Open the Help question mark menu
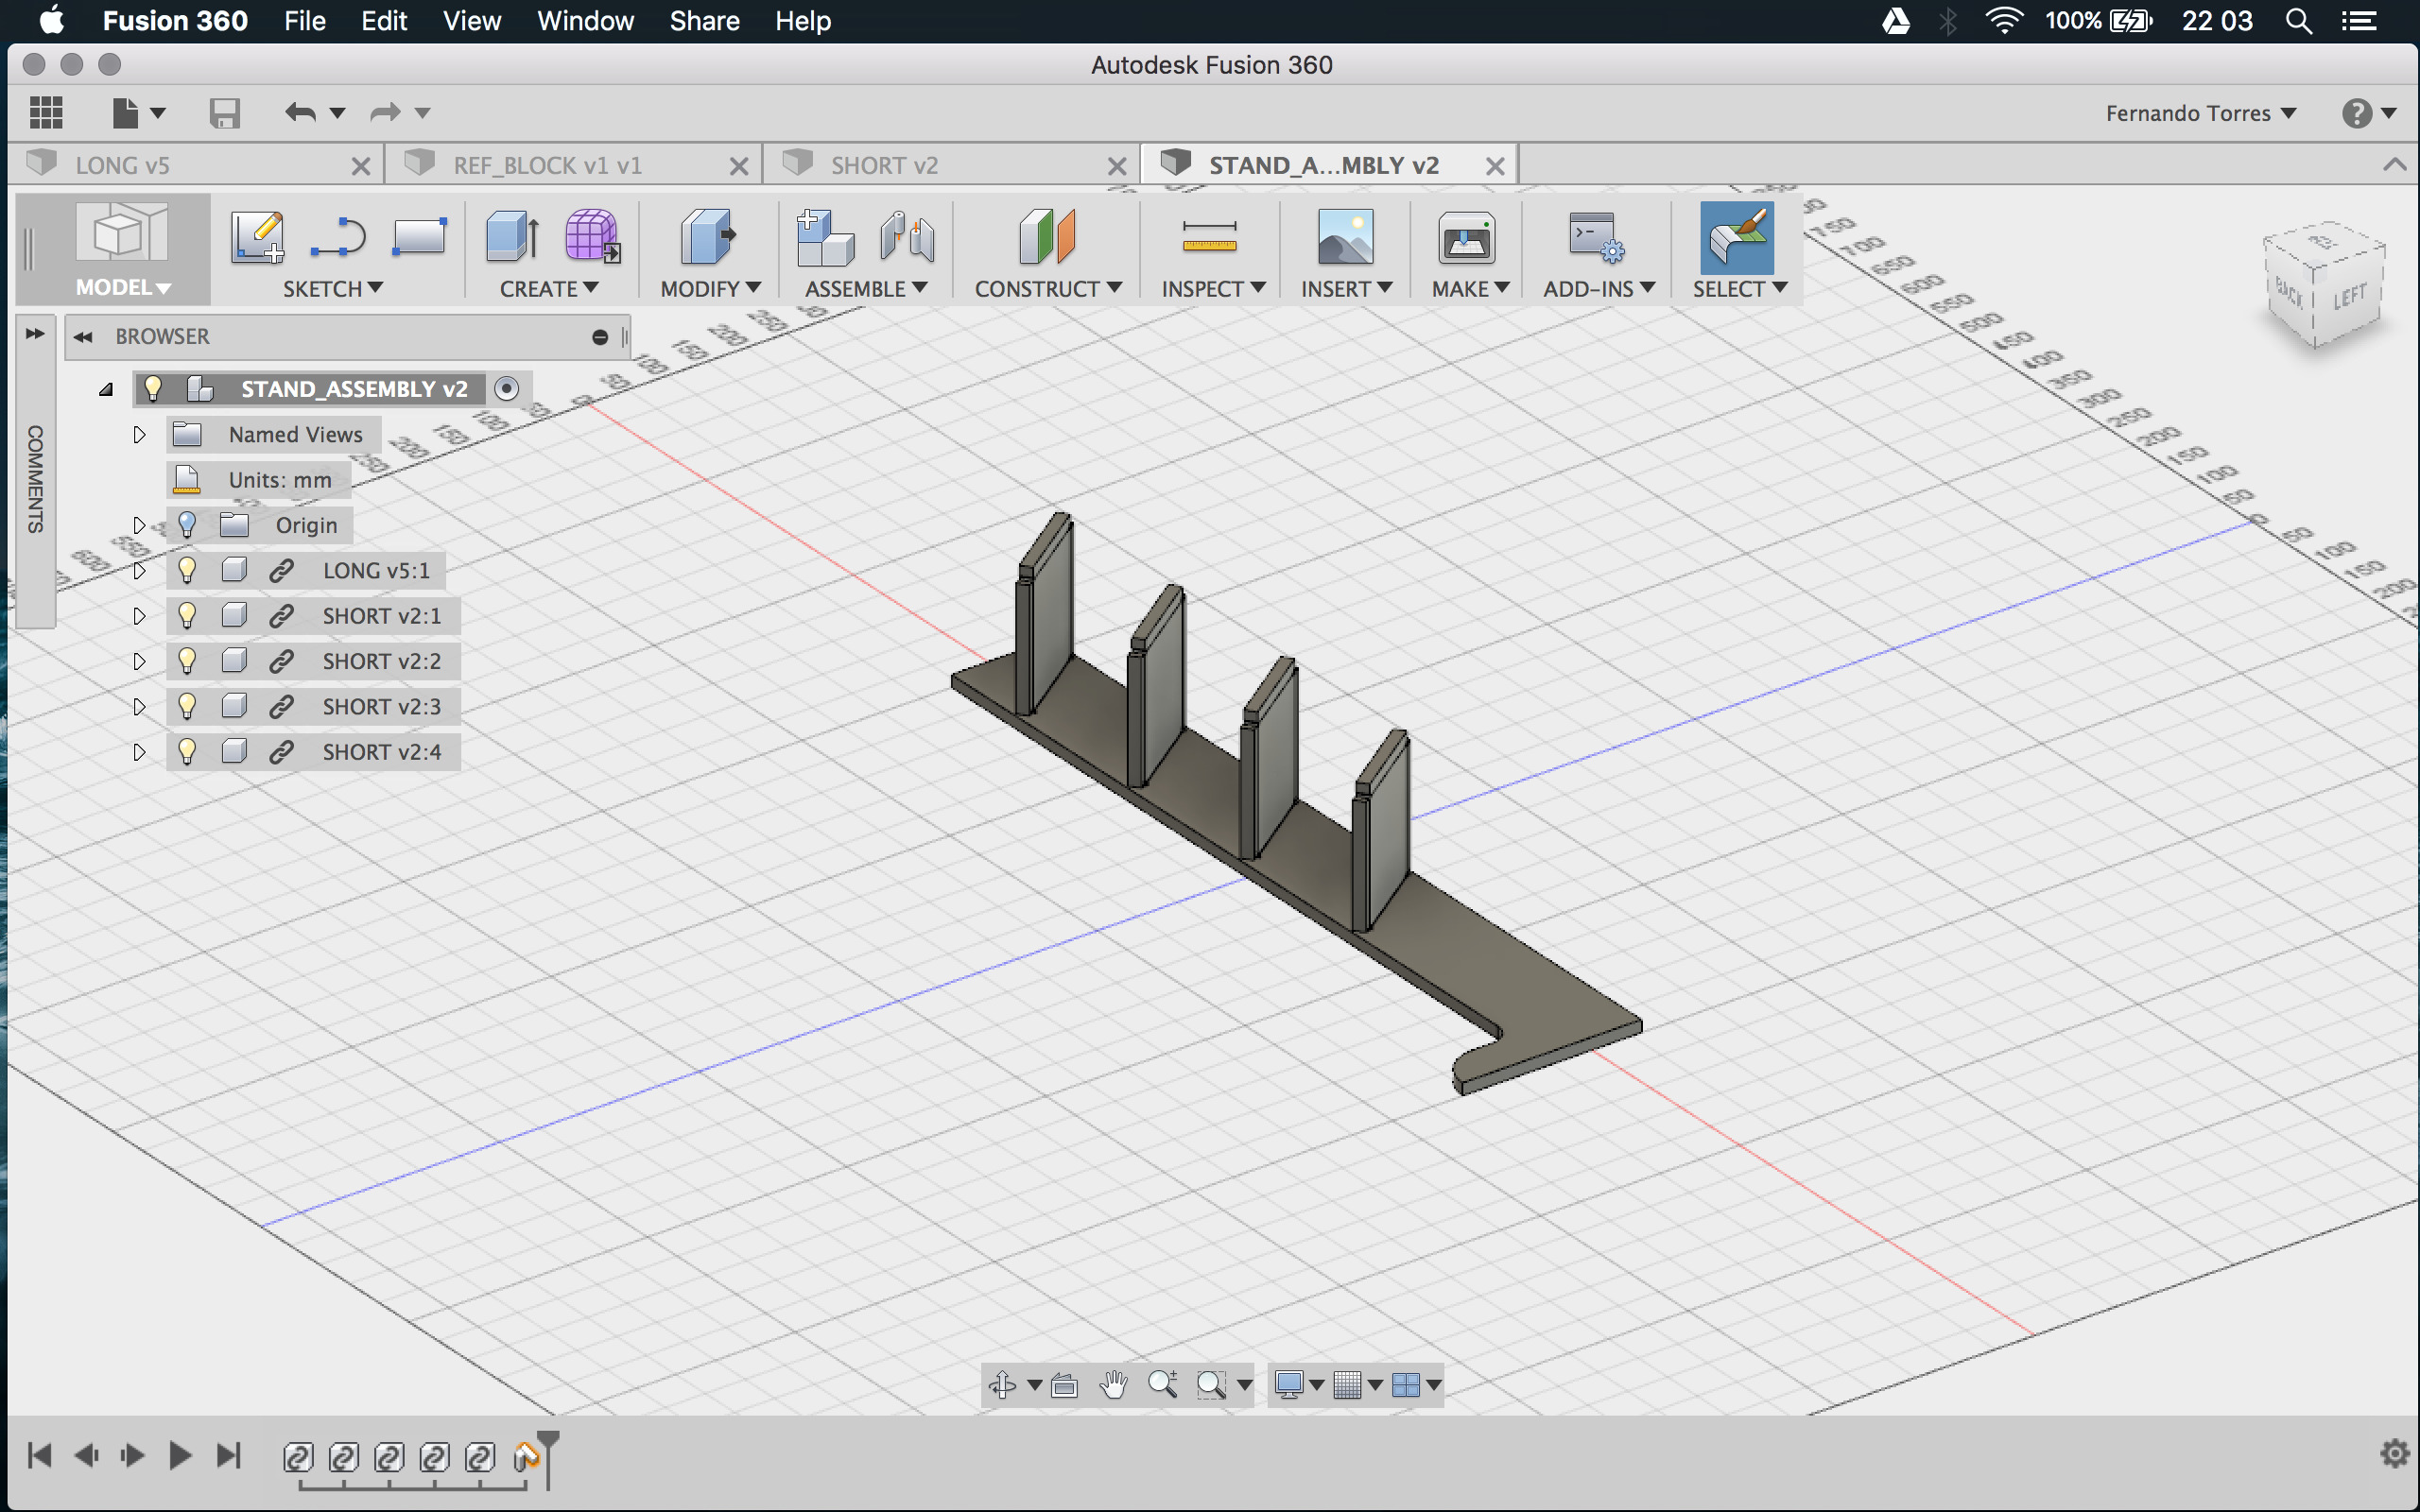 click(x=2368, y=113)
